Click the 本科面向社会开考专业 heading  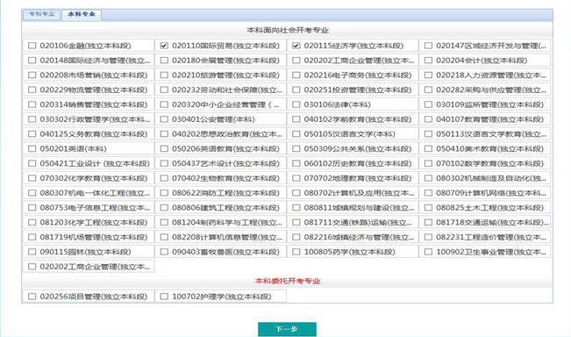point(288,30)
